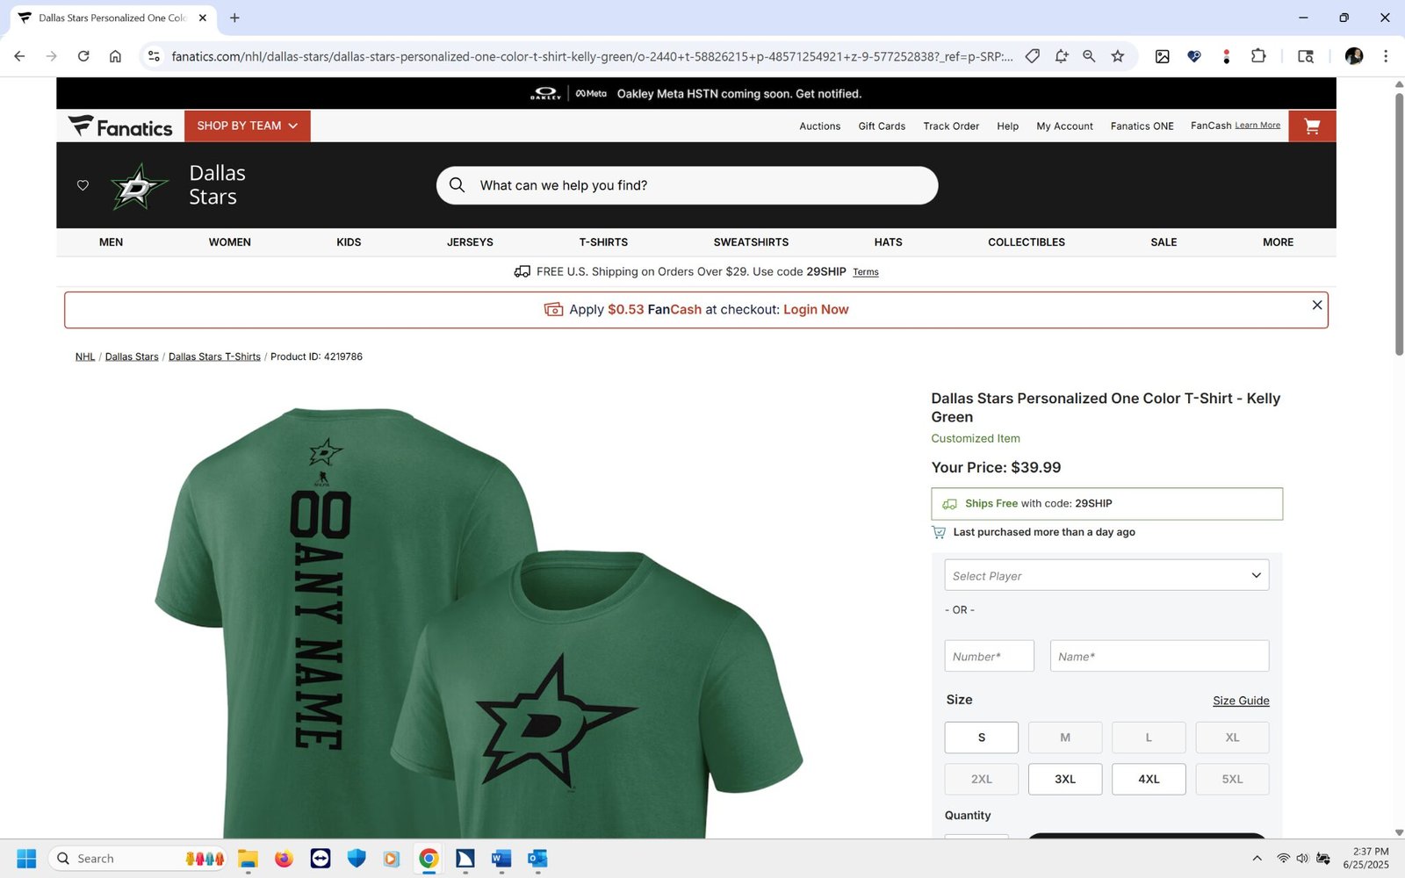Screen dimensions: 1405x878
Task: Click Login Now link
Action: click(816, 310)
